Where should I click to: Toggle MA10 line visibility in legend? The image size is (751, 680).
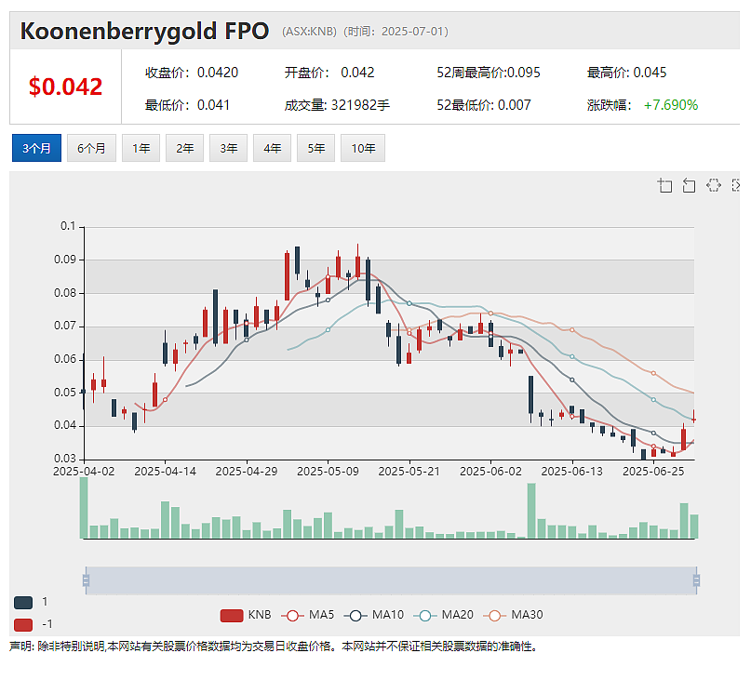click(373, 616)
